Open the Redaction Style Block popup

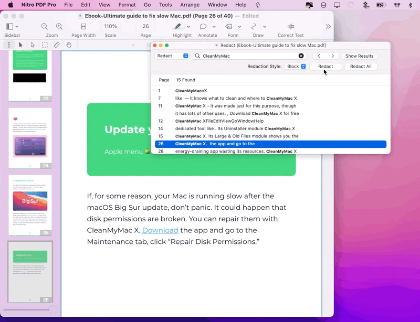296,67
